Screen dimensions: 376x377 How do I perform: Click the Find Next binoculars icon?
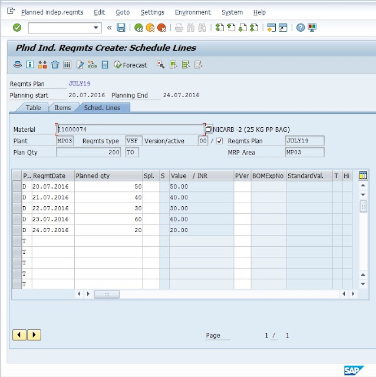coord(202,28)
